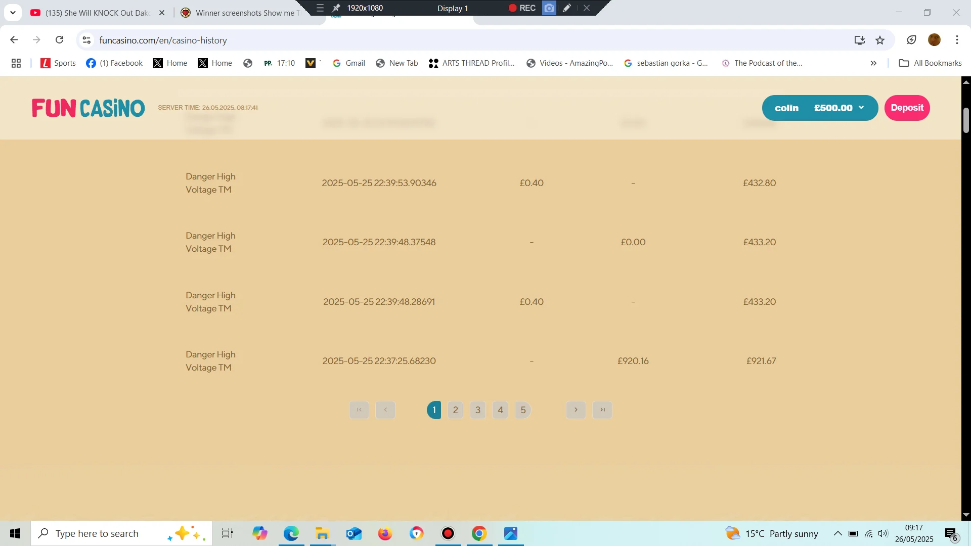Jump to last page arrow
Screen dimensions: 971x546
pos(602,410)
